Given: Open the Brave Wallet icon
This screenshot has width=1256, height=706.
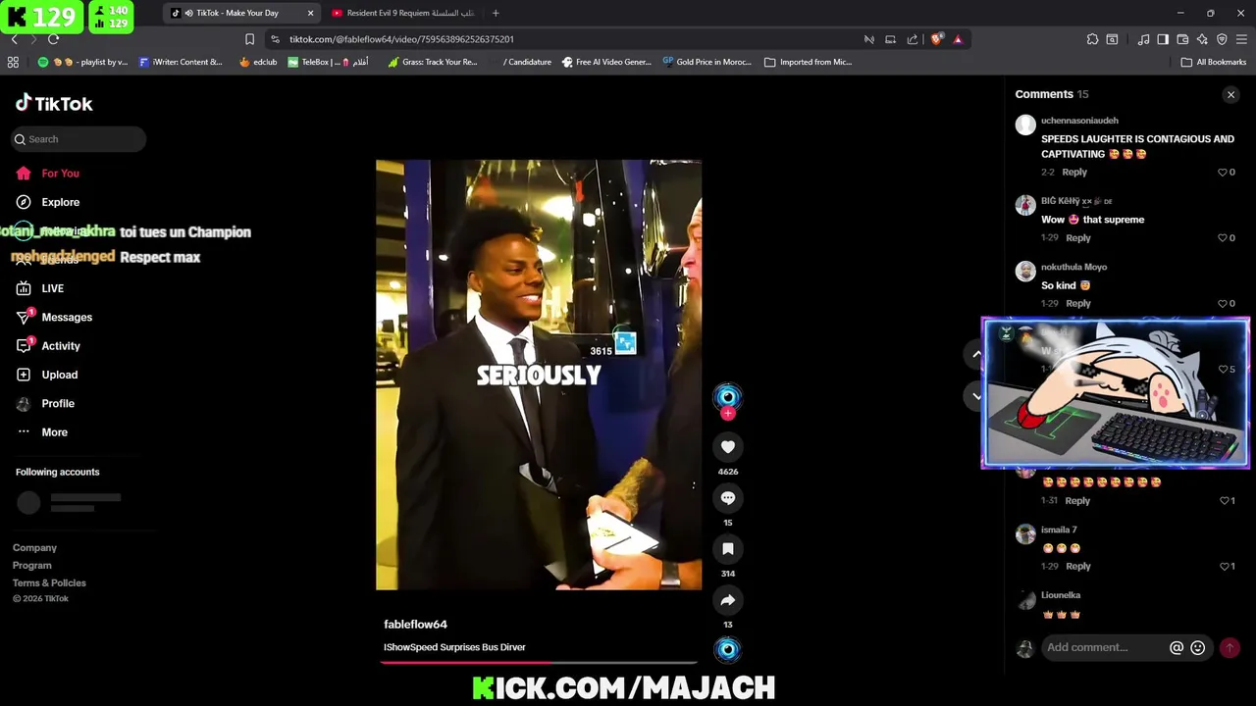Looking at the screenshot, I should click(x=1182, y=39).
